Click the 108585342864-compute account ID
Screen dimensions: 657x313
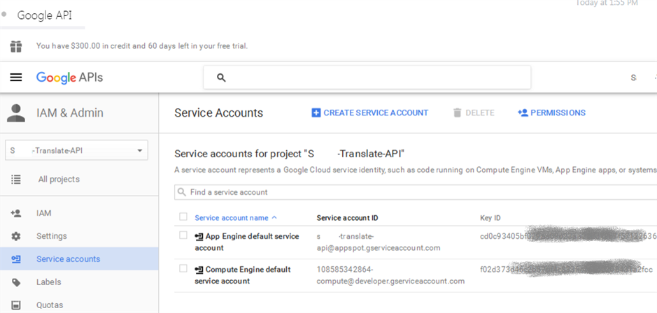tap(390, 275)
